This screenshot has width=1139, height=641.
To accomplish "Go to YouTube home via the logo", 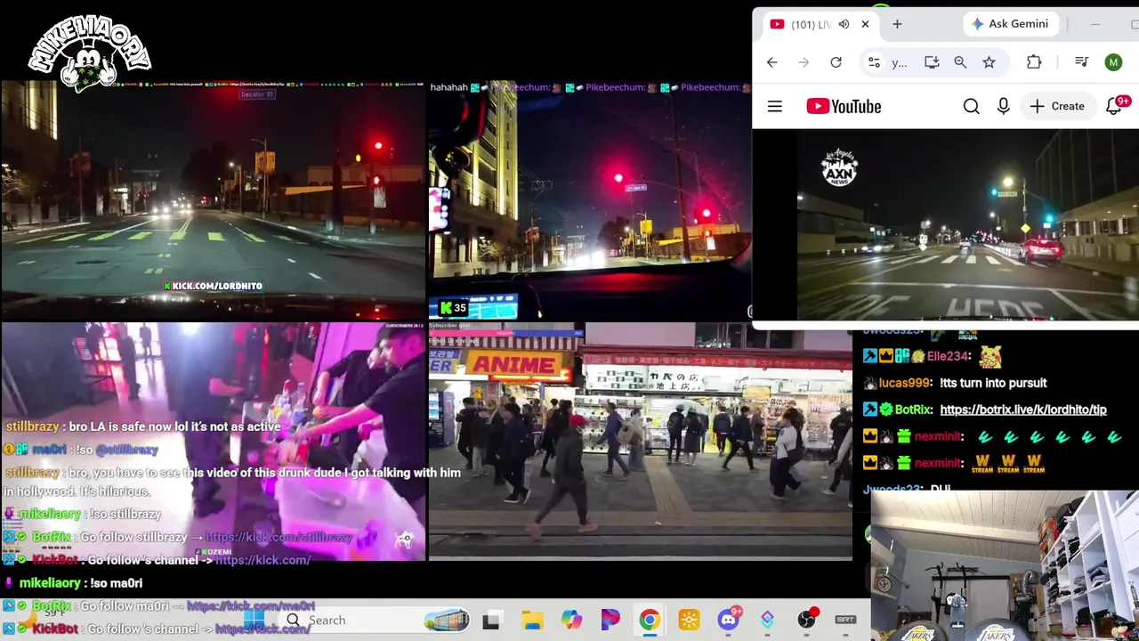I will click(844, 106).
